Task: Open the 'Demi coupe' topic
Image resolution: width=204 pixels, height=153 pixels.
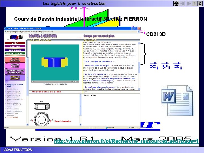Action: click(x=12, y=89)
